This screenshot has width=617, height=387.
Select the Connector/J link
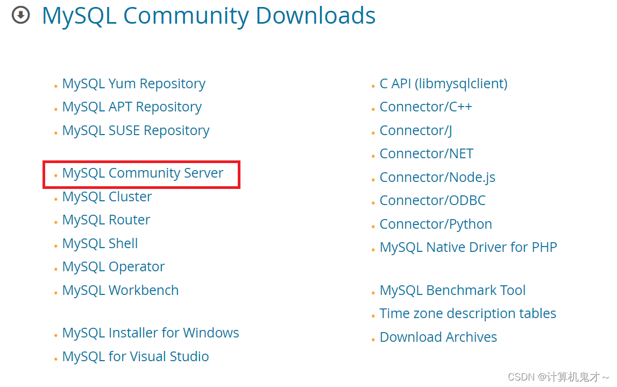[416, 130]
